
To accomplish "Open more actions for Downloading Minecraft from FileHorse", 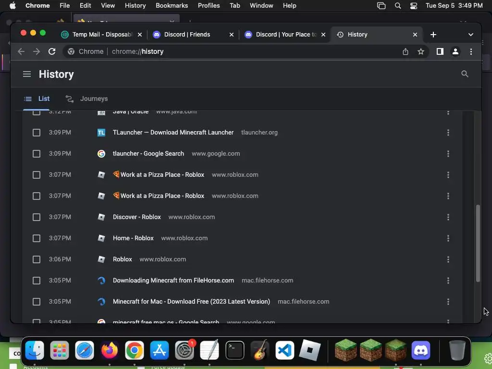I will click(448, 281).
